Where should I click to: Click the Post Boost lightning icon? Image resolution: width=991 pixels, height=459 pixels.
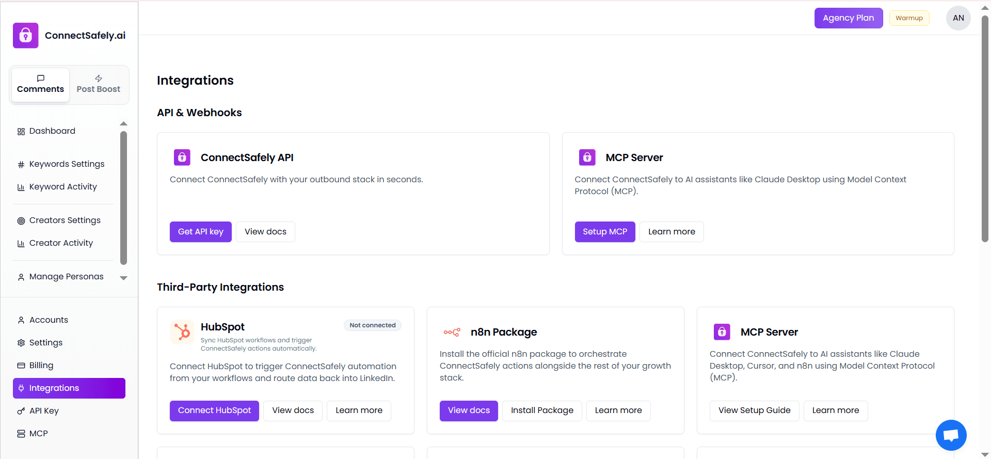click(x=99, y=78)
